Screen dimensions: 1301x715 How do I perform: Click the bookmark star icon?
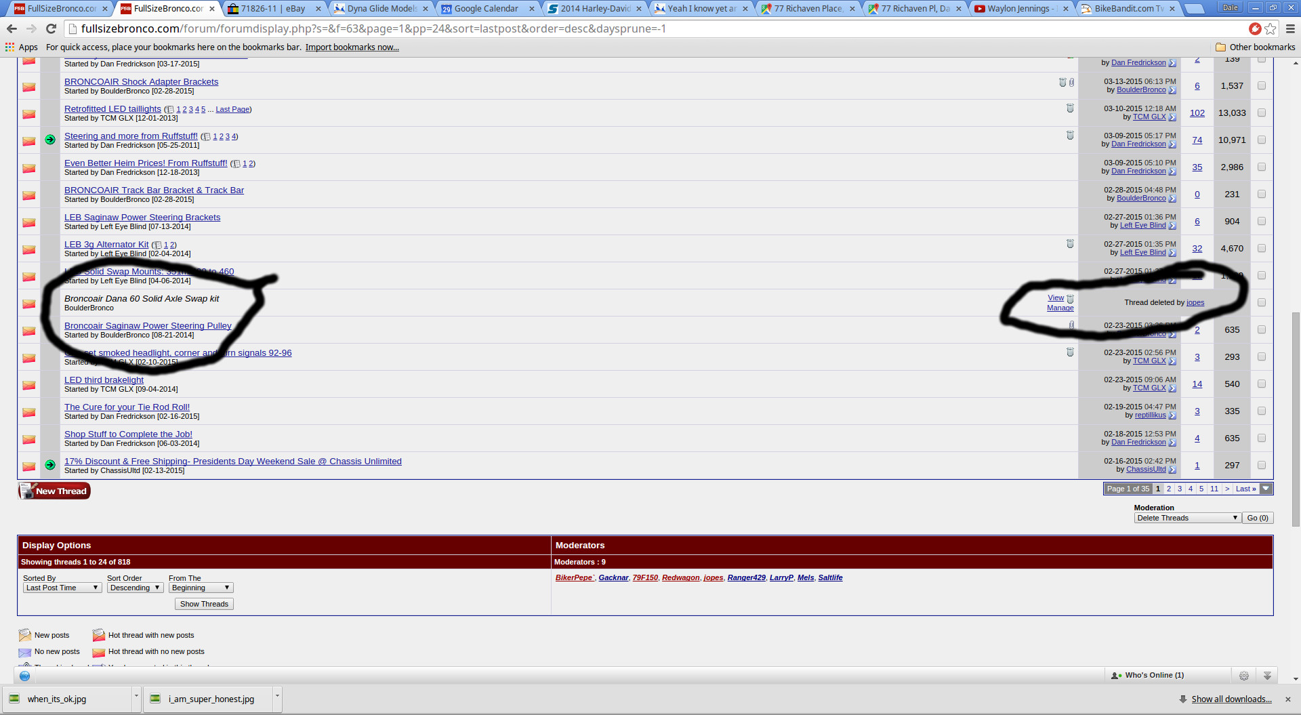(1271, 28)
